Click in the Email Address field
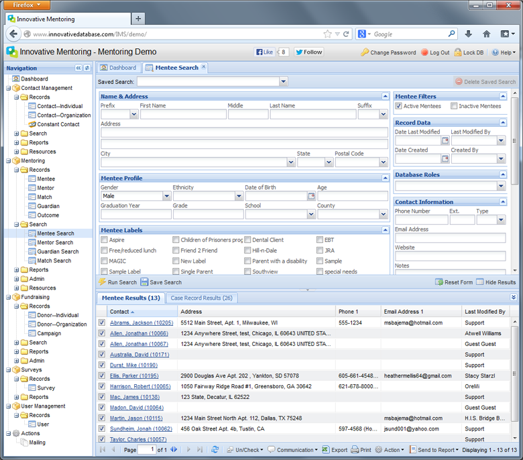Viewport: 523px width, 460px height. click(x=450, y=238)
